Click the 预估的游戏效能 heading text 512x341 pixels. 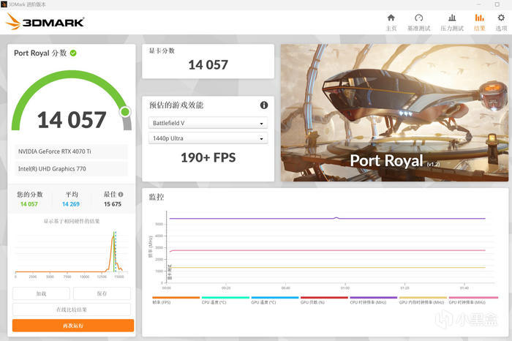tap(176, 105)
